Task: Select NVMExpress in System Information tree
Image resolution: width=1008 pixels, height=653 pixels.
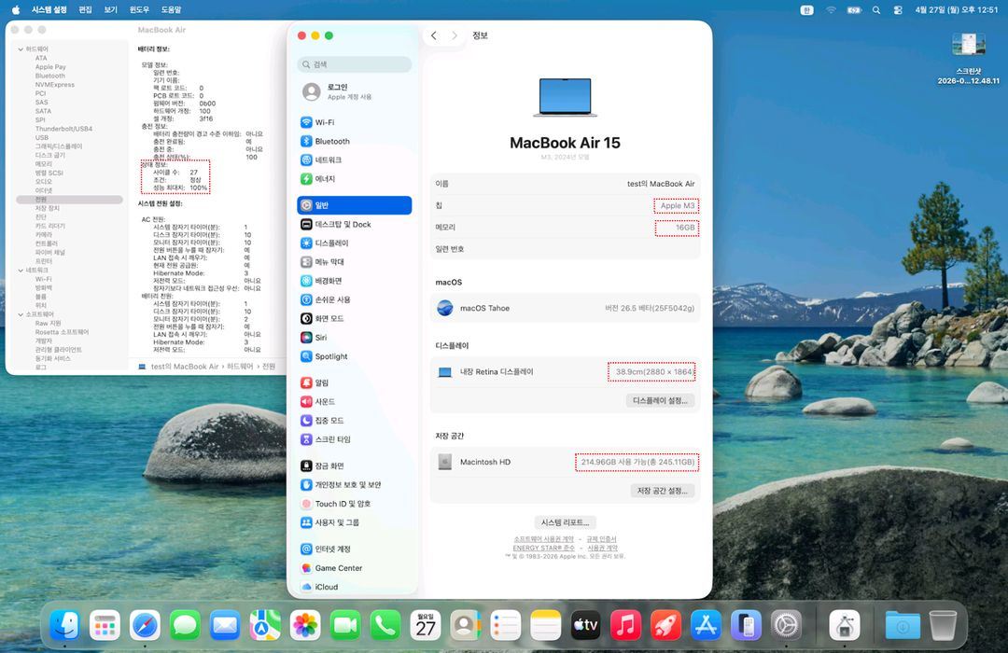Action: point(55,84)
